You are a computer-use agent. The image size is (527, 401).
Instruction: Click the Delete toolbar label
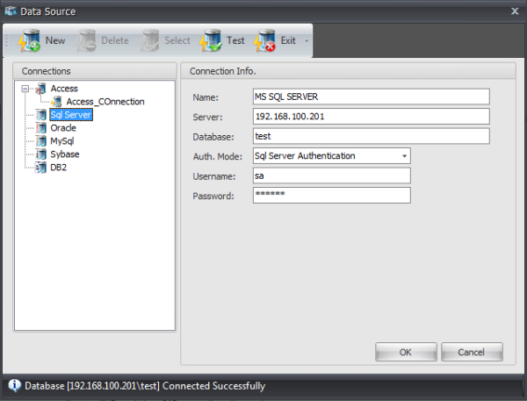click(x=115, y=40)
